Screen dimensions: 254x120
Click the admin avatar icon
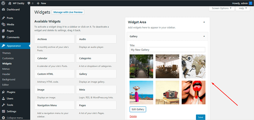pyautogui.click(x=251, y=3)
